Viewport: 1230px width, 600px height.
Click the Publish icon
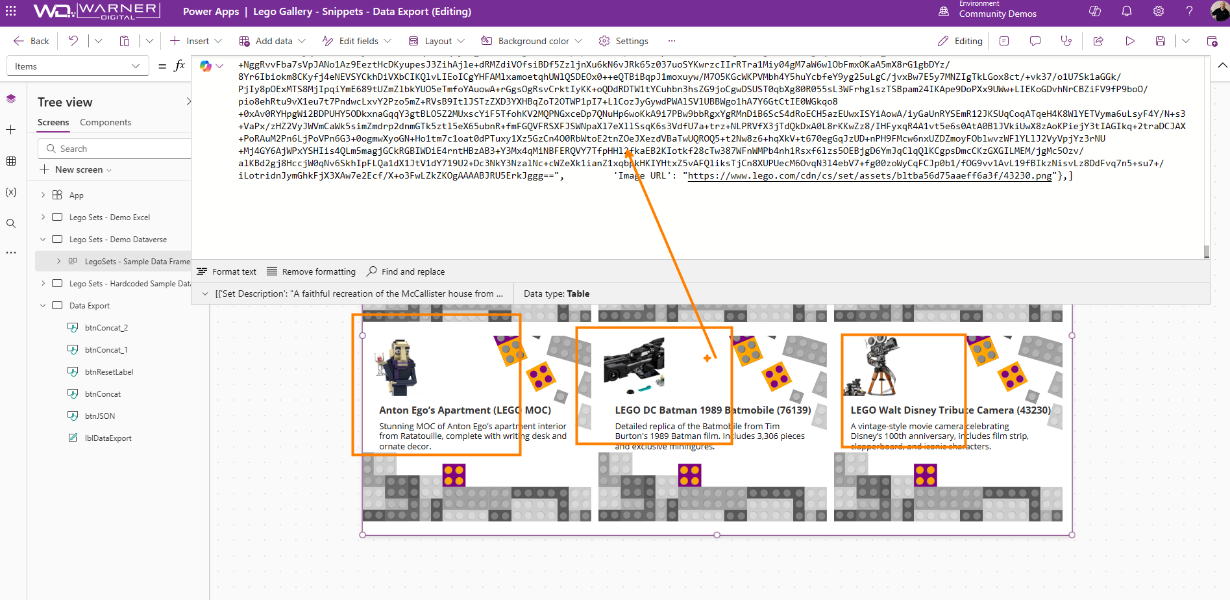click(1212, 41)
